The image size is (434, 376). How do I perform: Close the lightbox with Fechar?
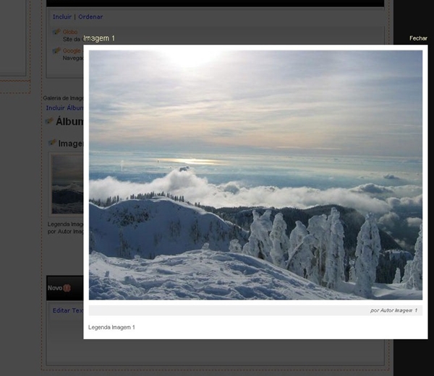pyautogui.click(x=418, y=38)
